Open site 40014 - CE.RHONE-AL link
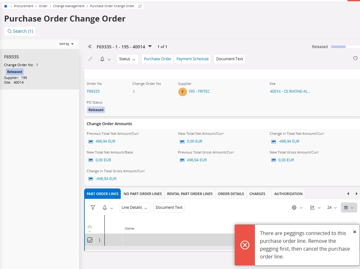The height and width of the screenshot is (269, 360). coord(290,91)
